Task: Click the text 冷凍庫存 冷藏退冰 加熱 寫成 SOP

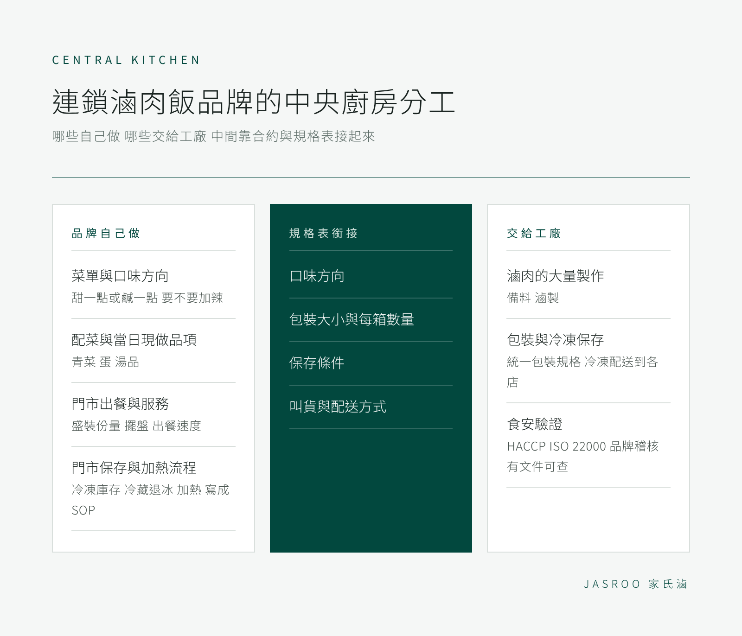Action: point(150,500)
